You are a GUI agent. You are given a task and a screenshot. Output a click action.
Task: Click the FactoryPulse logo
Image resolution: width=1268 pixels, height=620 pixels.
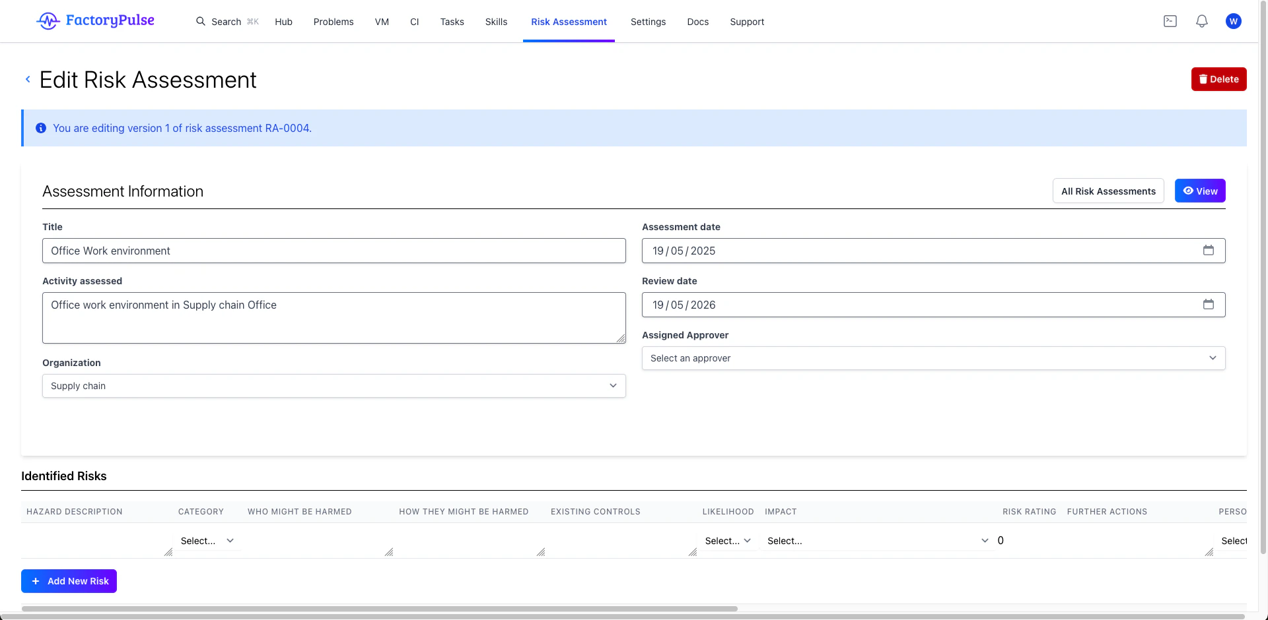tap(95, 20)
